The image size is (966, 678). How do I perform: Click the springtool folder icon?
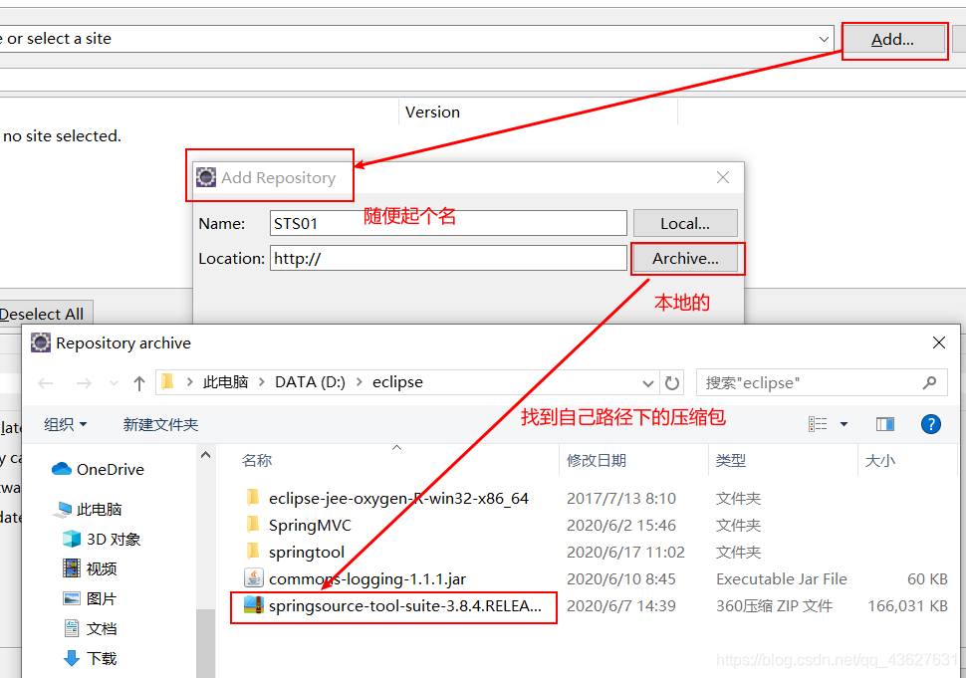253,552
